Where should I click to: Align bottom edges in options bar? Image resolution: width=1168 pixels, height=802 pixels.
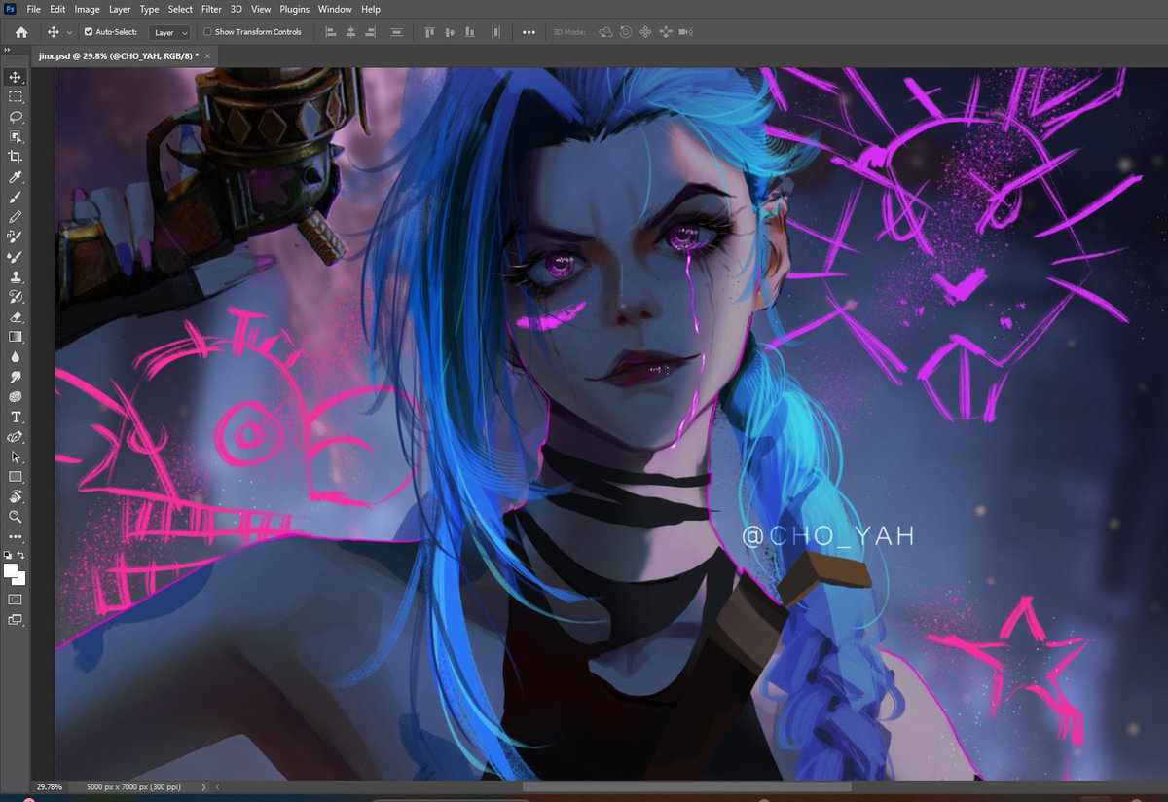[472, 32]
